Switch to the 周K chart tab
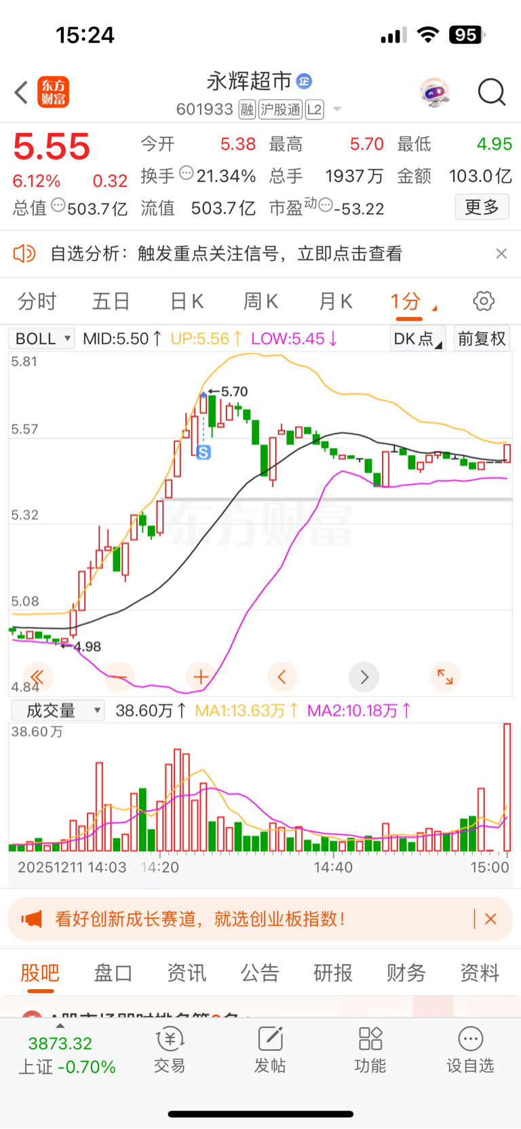The width and height of the screenshot is (521, 1129). (261, 301)
